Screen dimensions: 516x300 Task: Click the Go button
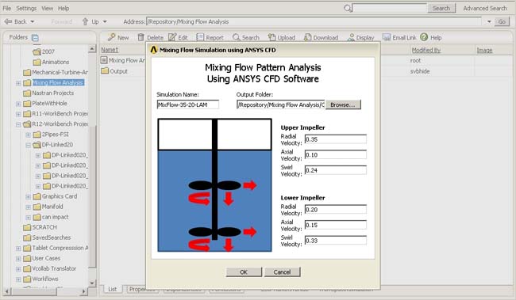(502, 21)
